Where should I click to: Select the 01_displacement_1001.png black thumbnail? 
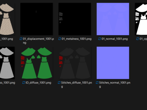coord(36,19)
